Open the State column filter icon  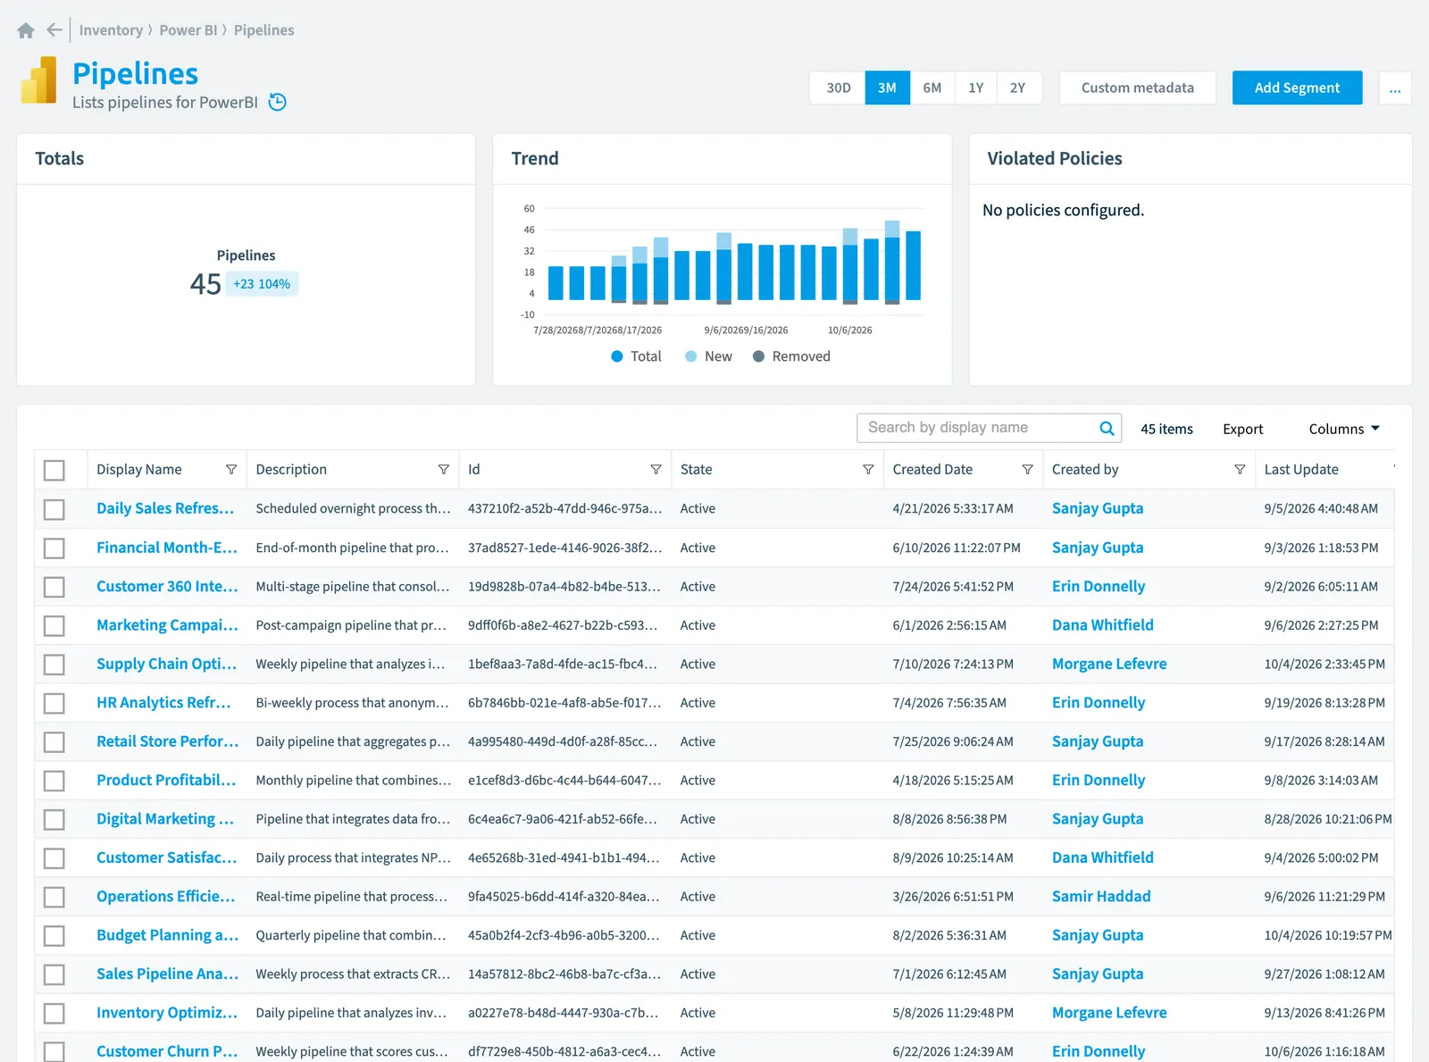pyautogui.click(x=868, y=470)
